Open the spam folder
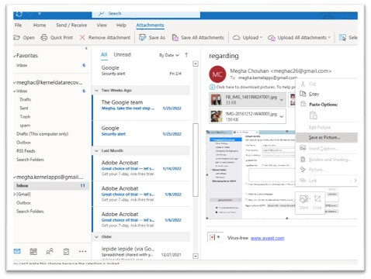371x279 pixels. (x=25, y=126)
